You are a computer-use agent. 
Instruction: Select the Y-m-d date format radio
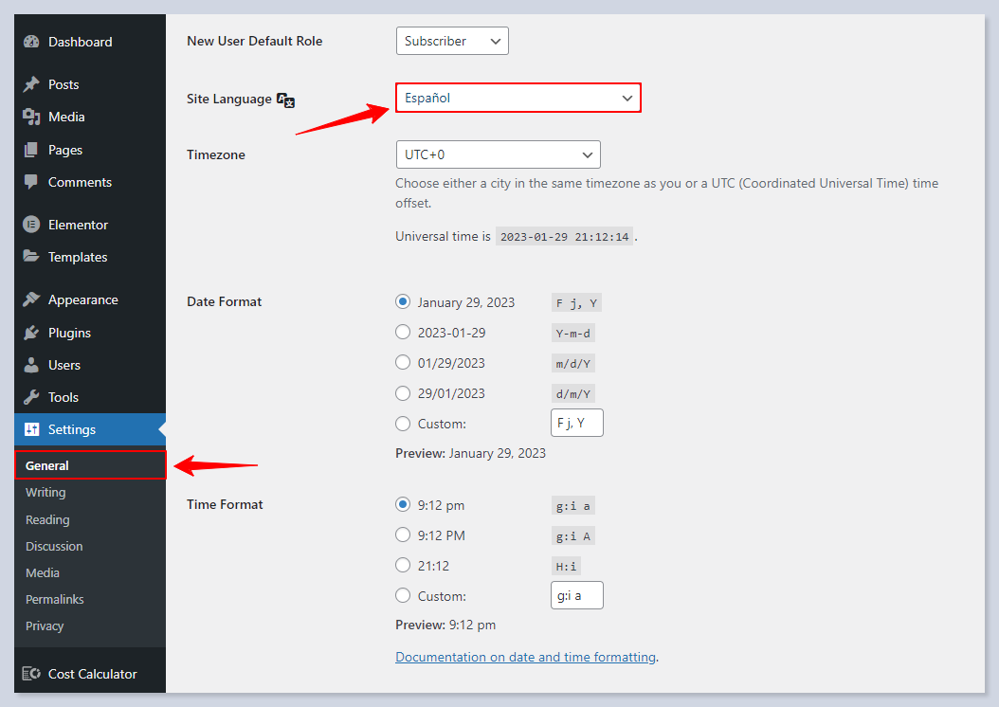(403, 333)
